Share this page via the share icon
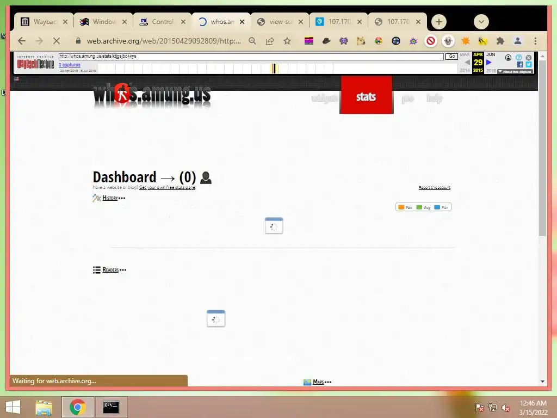The width and height of the screenshot is (557, 418). coord(270,41)
